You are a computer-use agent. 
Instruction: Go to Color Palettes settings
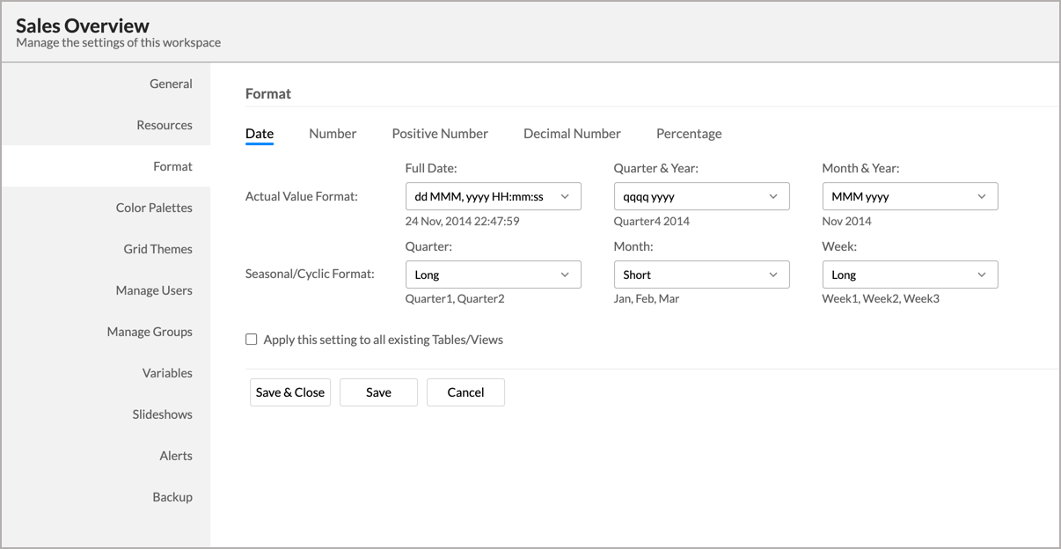(154, 208)
